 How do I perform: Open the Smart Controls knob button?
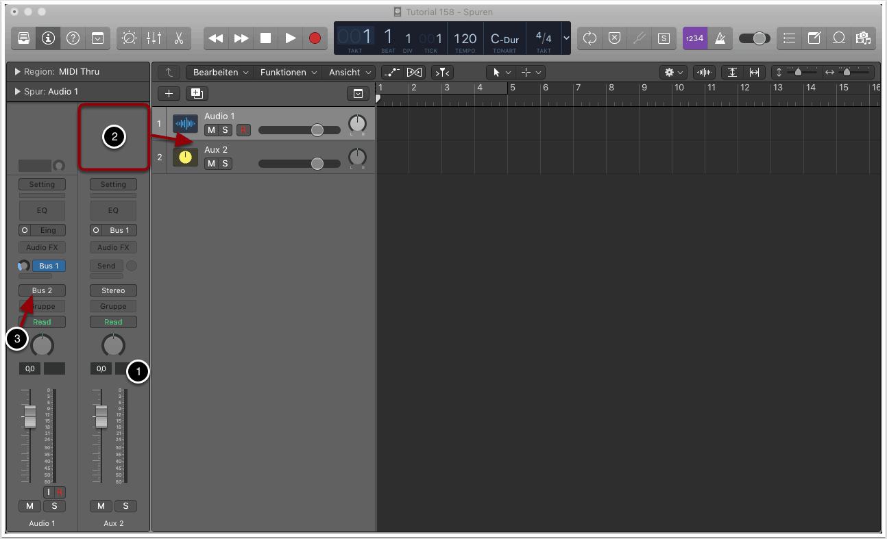tap(129, 38)
